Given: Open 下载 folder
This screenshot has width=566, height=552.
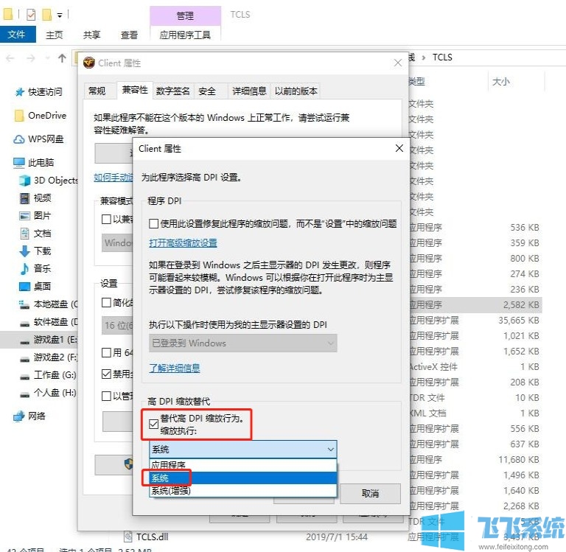Looking at the screenshot, I should pyautogui.click(x=35, y=251).
